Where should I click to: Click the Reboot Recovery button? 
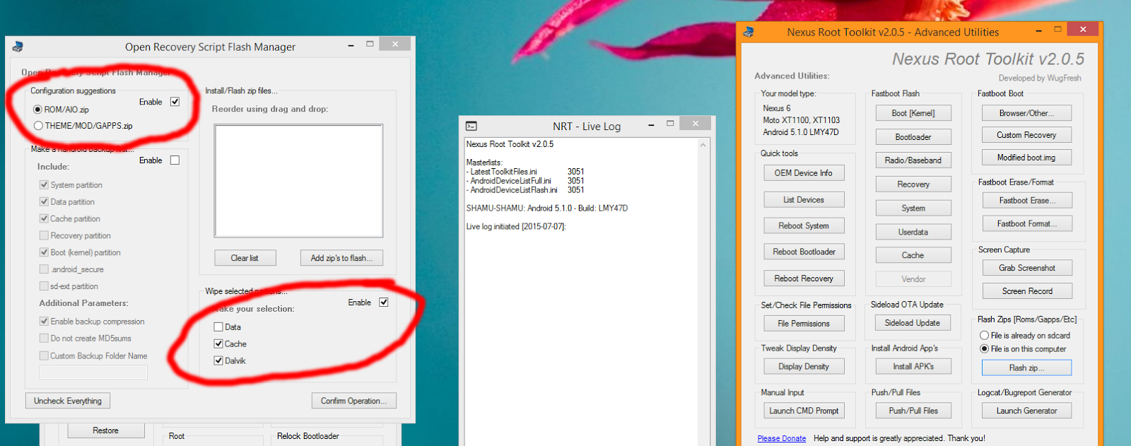pos(804,278)
